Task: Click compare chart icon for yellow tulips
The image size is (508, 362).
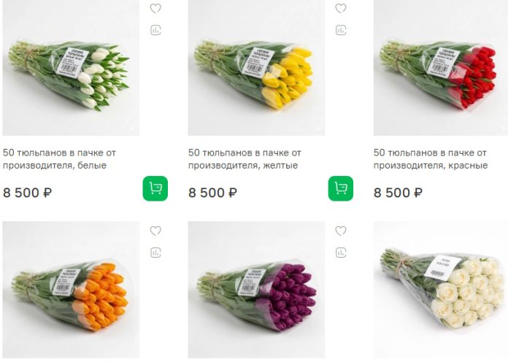Action: (x=341, y=31)
